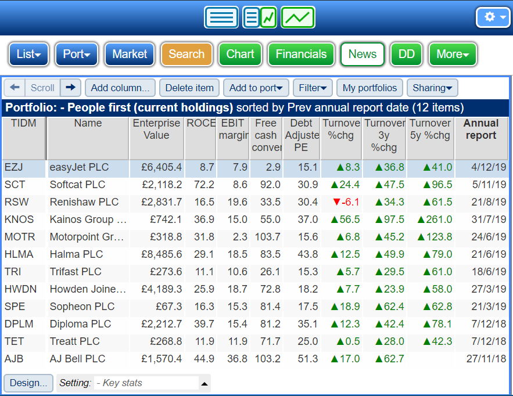The width and height of the screenshot is (513, 396).
Task: Open the News tab
Action: pos(363,54)
